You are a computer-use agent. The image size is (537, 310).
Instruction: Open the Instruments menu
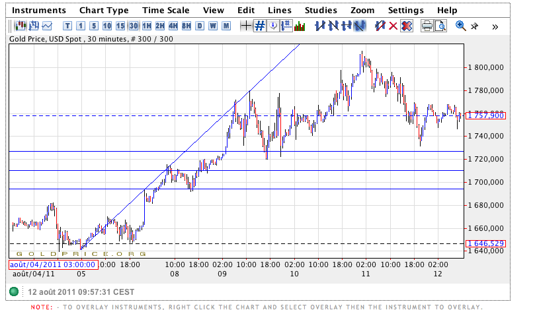40,11
